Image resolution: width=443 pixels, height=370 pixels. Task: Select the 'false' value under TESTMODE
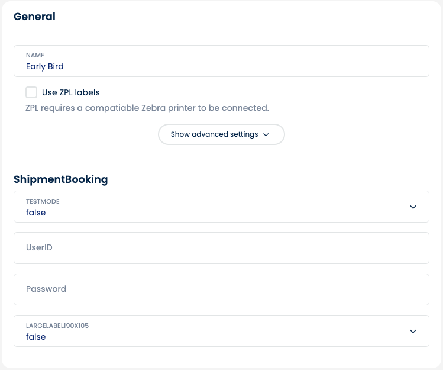tap(36, 213)
